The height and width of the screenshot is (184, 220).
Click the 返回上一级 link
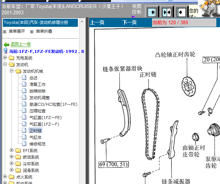tap(21, 44)
